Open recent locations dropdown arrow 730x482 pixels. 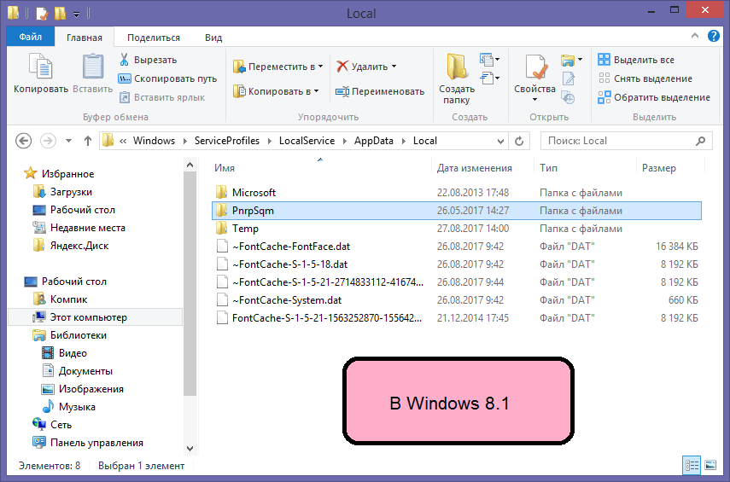tap(68, 141)
